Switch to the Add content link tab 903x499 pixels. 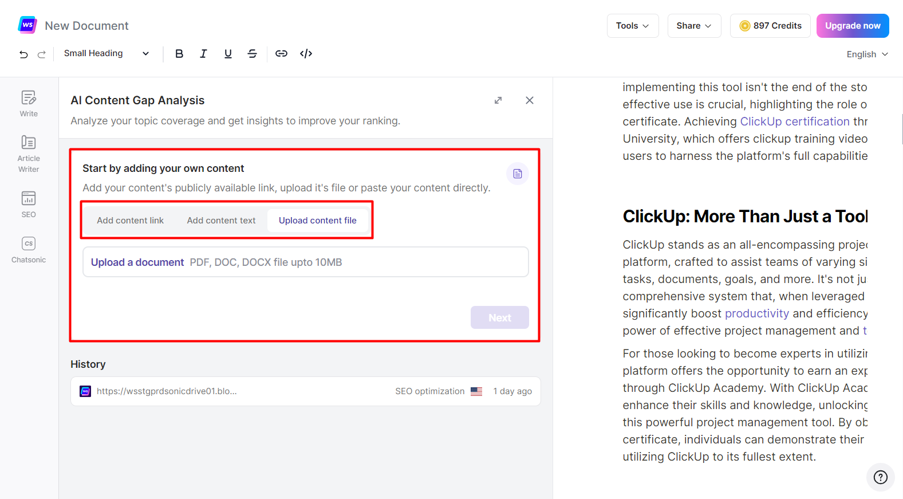[130, 221]
